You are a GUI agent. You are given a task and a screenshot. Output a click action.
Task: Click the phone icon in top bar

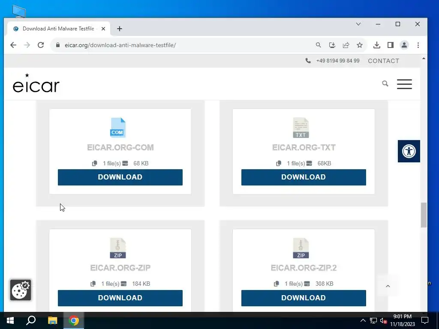308,61
